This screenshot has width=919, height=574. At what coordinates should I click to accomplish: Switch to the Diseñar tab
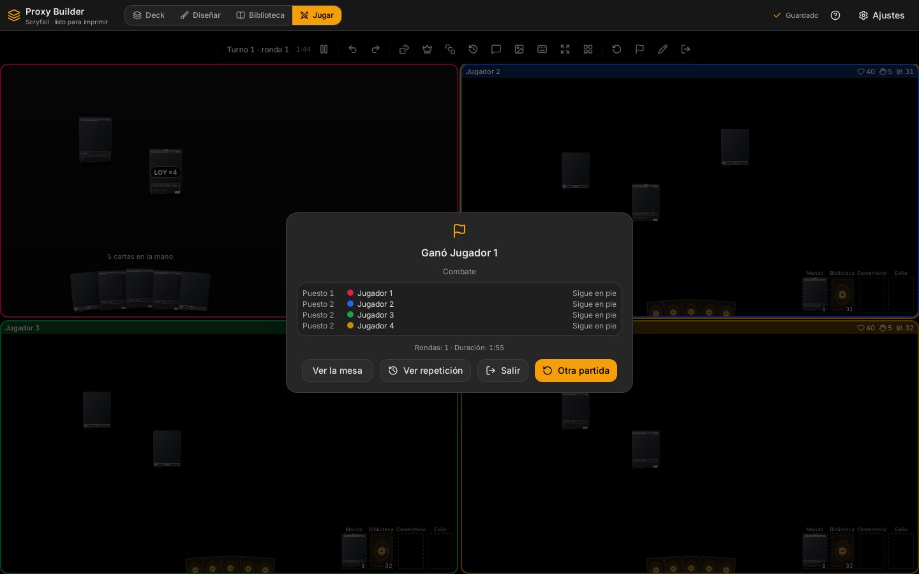click(x=200, y=15)
